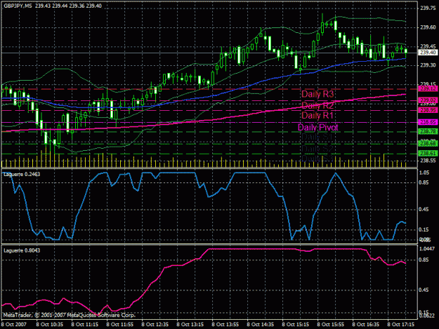Select the Daily R2 label
The image size is (439, 329).
pos(317,105)
